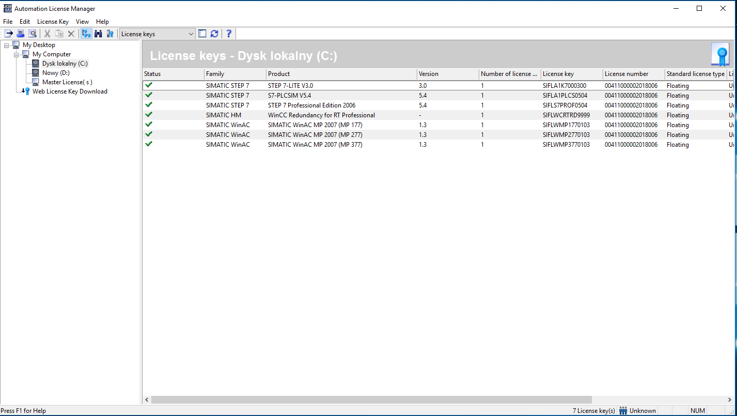This screenshot has height=416, width=737.
Task: Select SIMATIC WinAC MP 2007 (MP 277) row
Action: [x=438, y=134]
